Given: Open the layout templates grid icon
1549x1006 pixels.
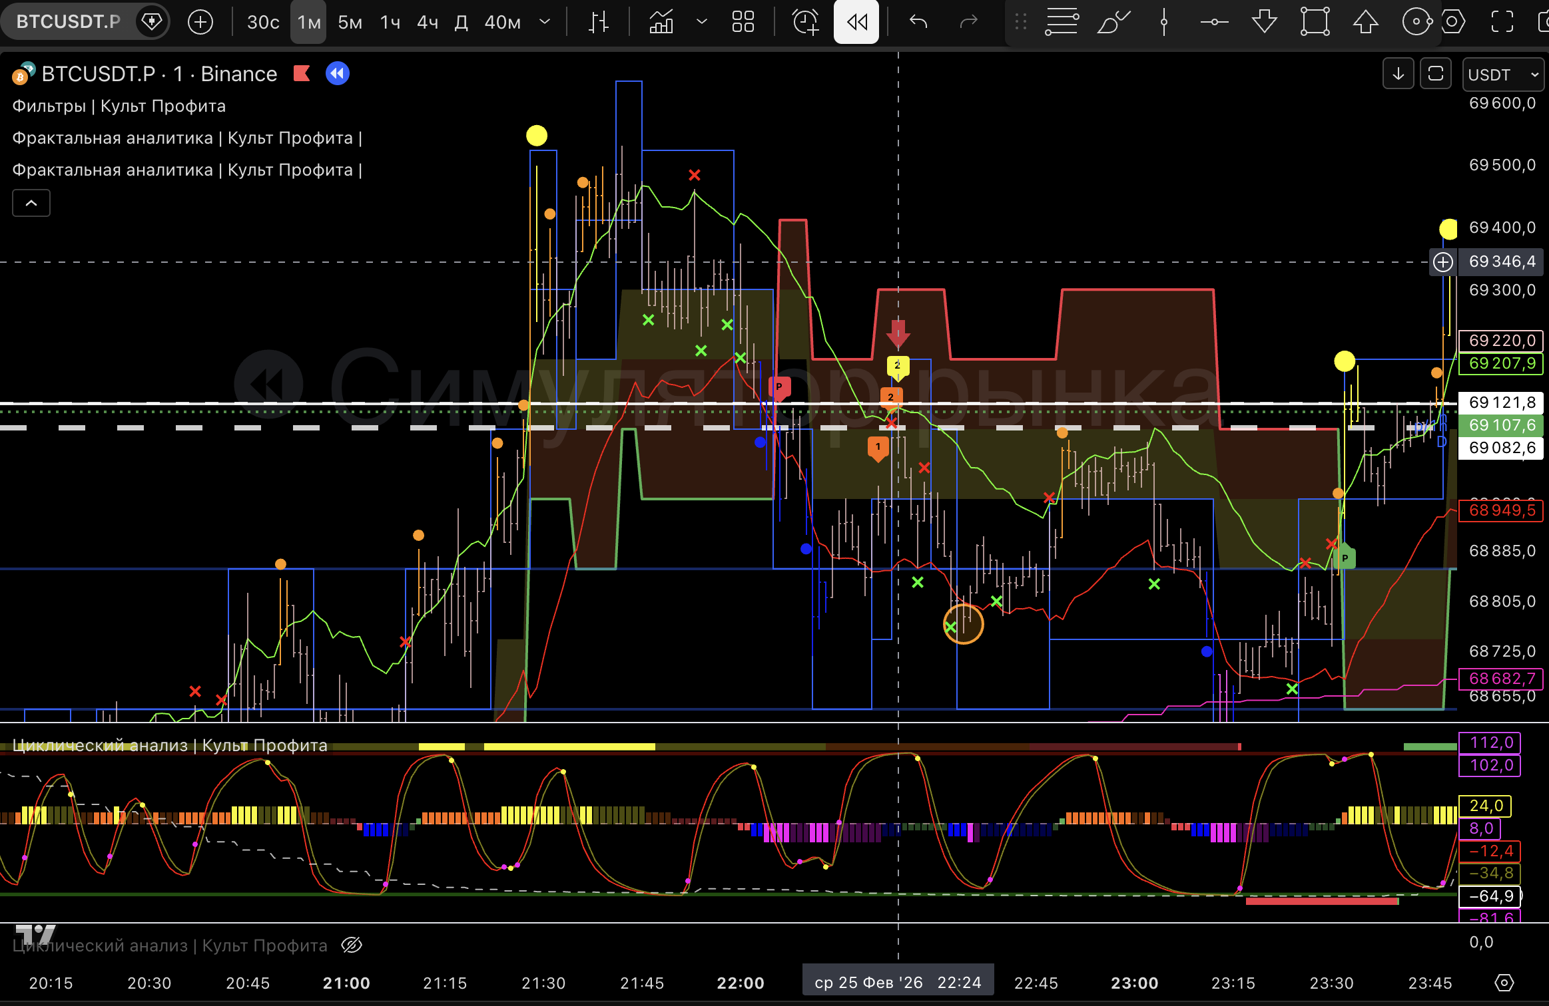Looking at the screenshot, I should click(743, 22).
